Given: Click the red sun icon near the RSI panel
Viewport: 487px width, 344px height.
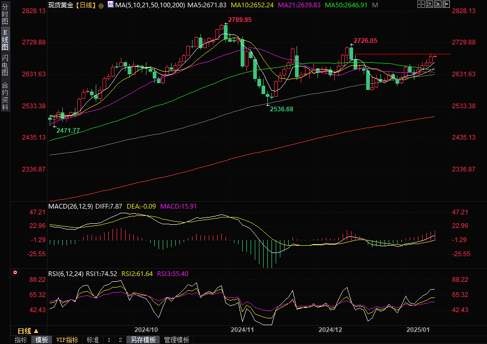Looking at the screenshot, I should pos(15,272).
